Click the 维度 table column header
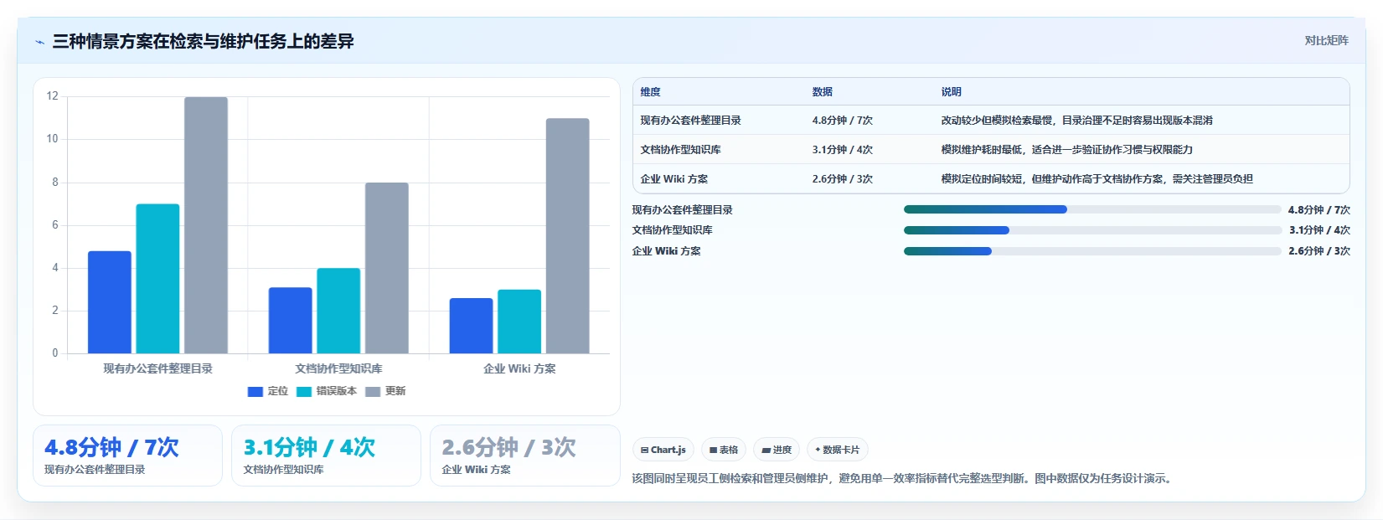The image size is (1383, 520). coord(651,92)
